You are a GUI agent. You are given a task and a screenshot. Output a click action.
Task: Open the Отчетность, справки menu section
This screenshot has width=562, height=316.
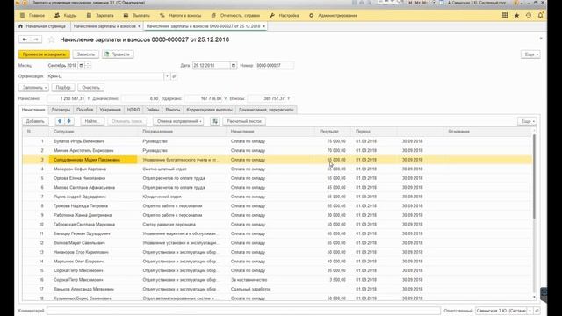coord(235,16)
